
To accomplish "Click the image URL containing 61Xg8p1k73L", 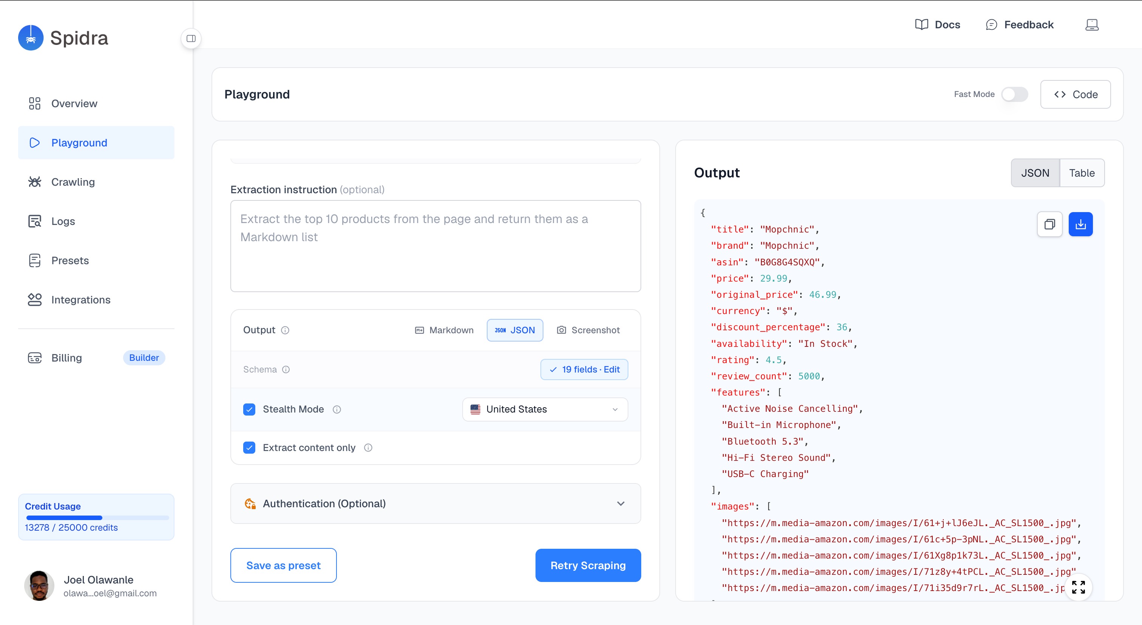I will pos(901,556).
